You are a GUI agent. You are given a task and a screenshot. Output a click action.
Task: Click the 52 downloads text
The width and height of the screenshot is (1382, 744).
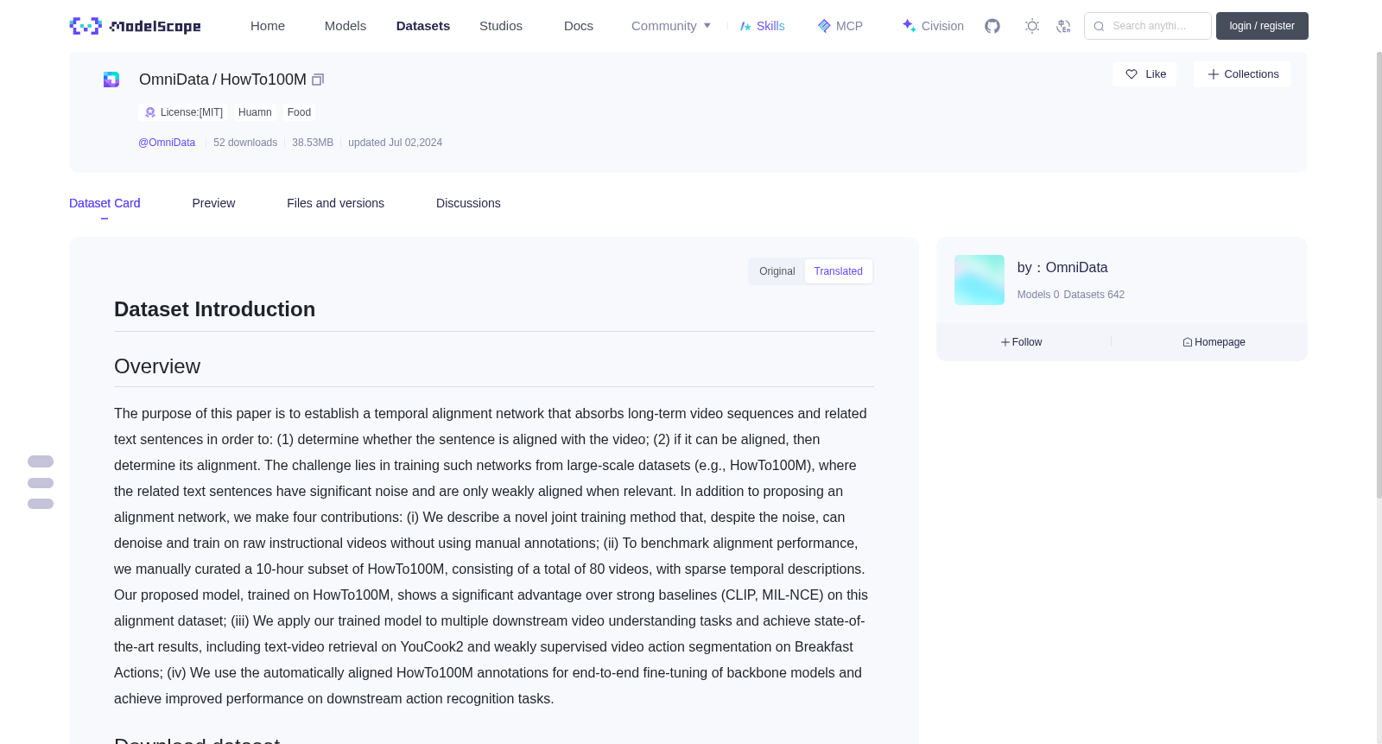(x=245, y=143)
